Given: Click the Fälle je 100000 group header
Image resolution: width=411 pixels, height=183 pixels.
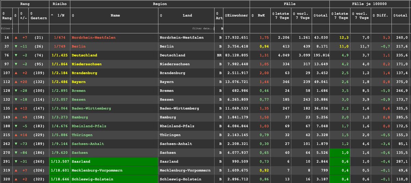Looking at the screenshot, I should point(370,4).
